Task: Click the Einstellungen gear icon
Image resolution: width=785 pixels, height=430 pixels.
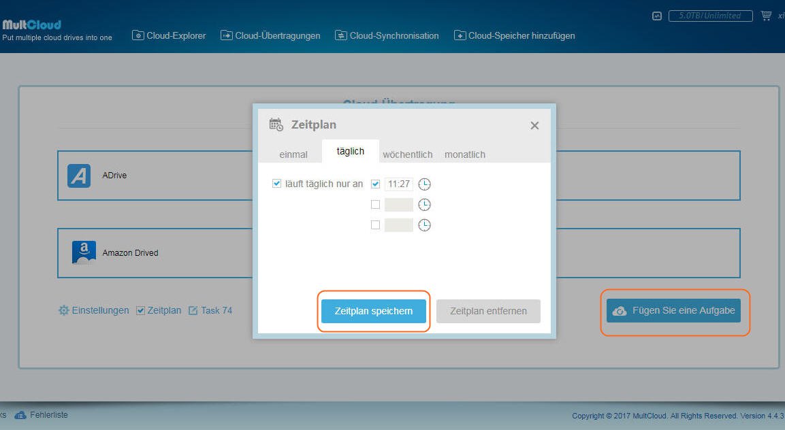Action: [x=63, y=310]
